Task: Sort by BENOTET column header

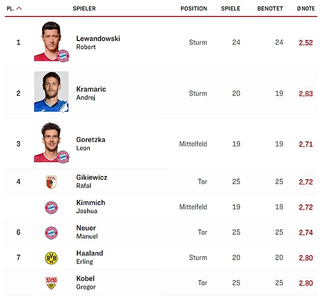Action: [x=270, y=9]
